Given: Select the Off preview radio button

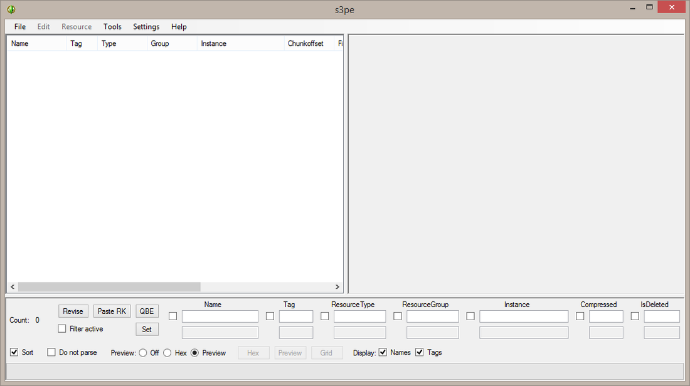Looking at the screenshot, I should 143,353.
